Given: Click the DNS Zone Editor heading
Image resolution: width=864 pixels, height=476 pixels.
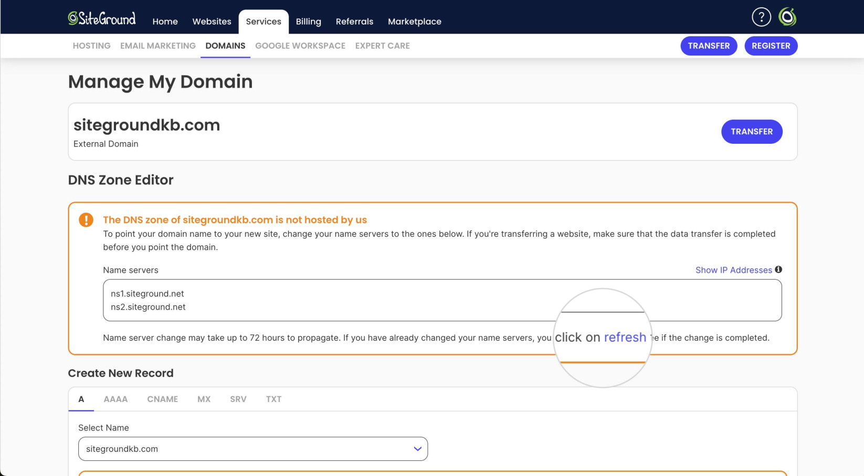Looking at the screenshot, I should pyautogui.click(x=121, y=180).
